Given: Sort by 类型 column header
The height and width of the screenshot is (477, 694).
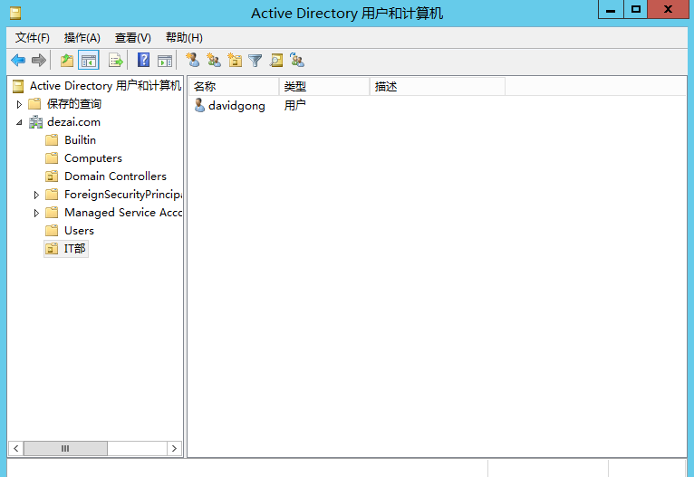Looking at the screenshot, I should 324,87.
